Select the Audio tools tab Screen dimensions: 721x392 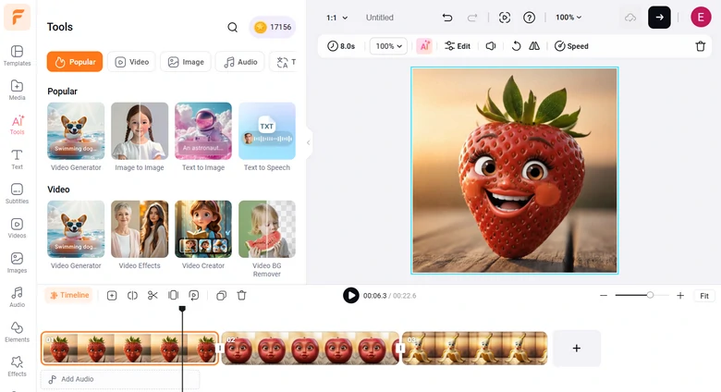[240, 62]
